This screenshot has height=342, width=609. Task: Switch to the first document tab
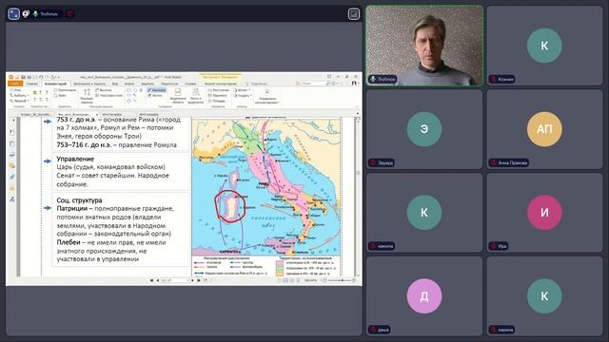35,114
